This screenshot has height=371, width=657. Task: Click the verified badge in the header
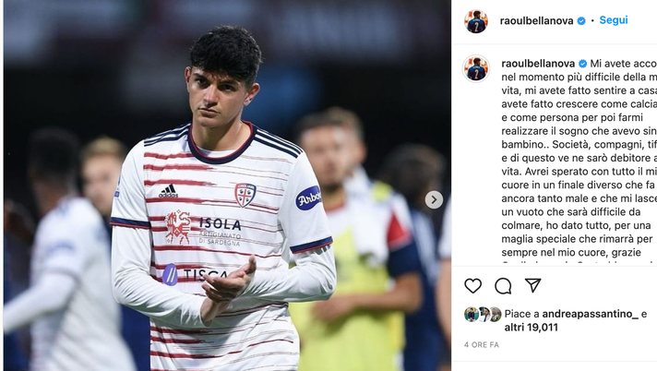point(581,21)
